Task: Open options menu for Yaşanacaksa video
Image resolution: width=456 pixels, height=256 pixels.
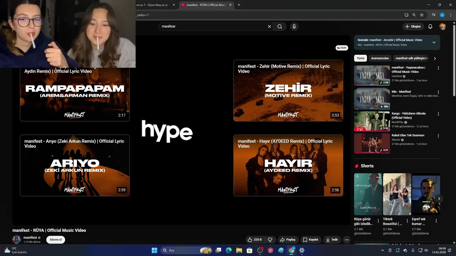Action: pyautogui.click(x=438, y=68)
